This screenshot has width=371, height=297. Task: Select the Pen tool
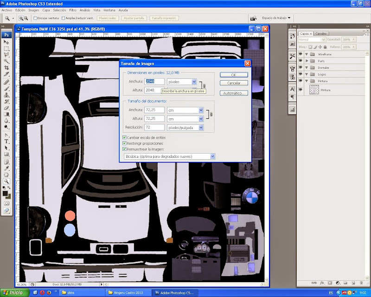[x=6, y=135]
